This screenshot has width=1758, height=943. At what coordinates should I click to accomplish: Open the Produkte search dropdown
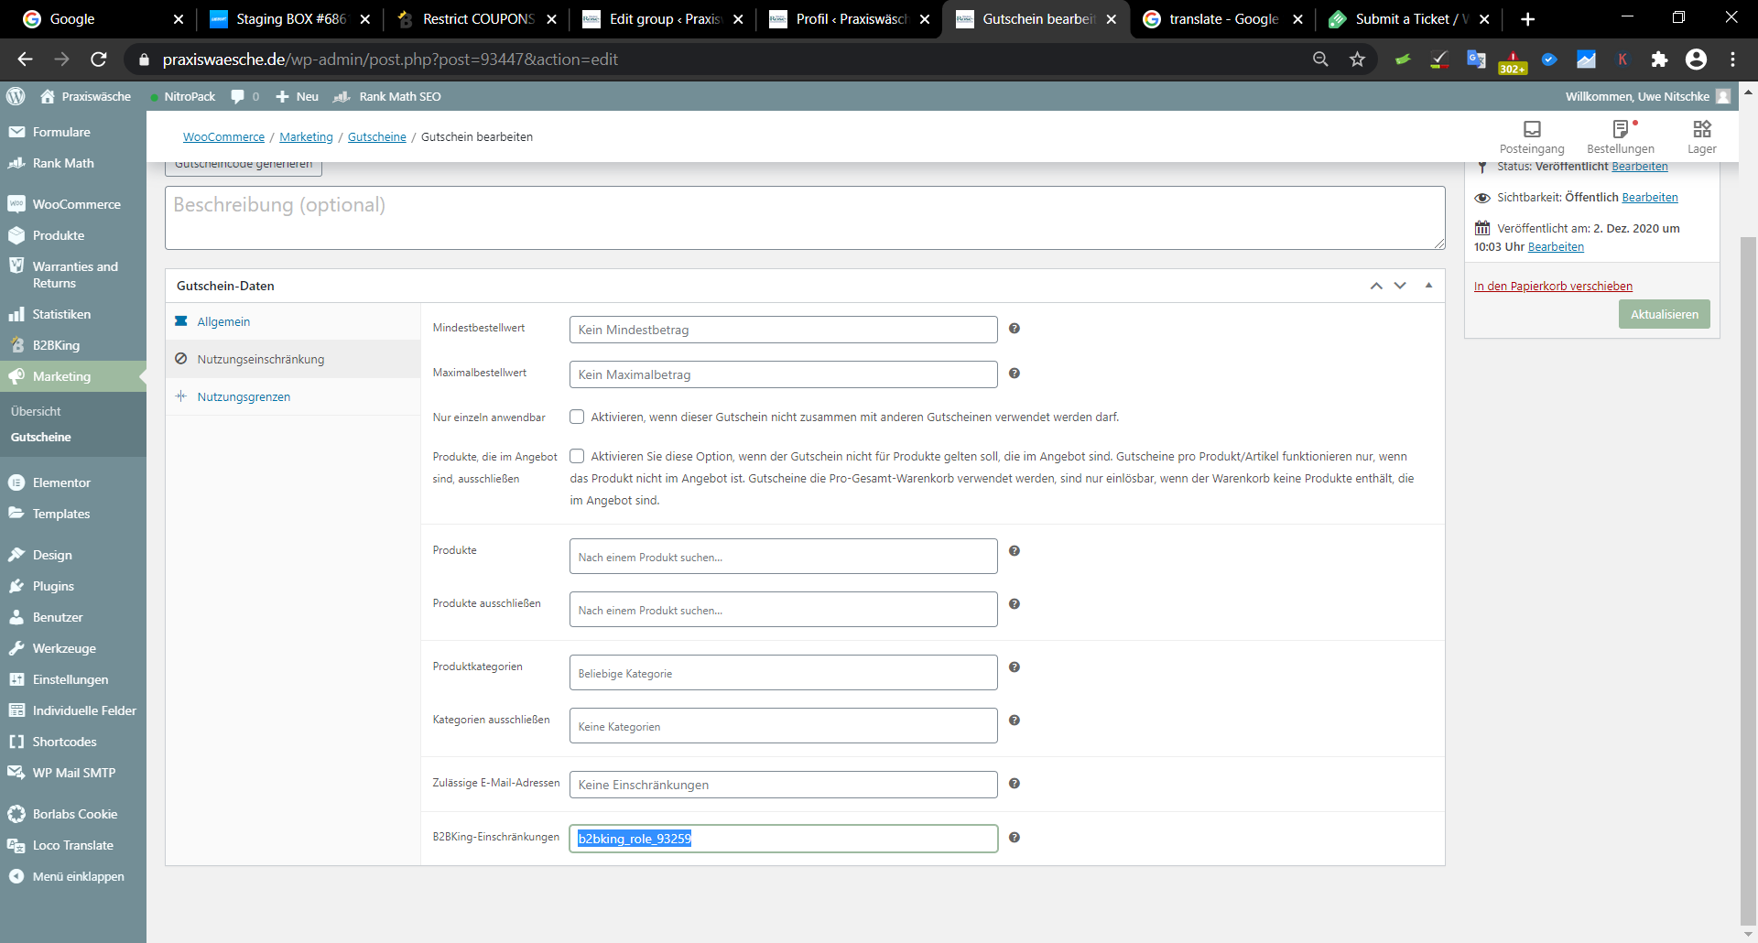783,557
